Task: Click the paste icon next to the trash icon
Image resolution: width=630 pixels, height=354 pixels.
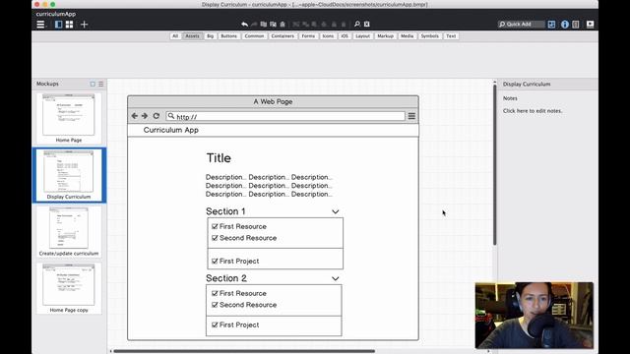Action: click(x=274, y=24)
